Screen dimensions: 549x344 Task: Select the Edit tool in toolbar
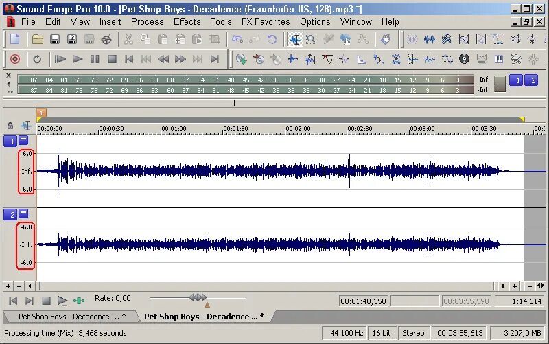tap(295, 39)
